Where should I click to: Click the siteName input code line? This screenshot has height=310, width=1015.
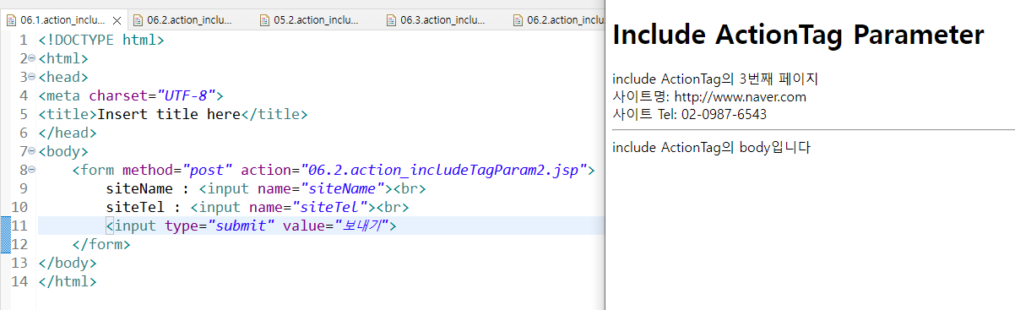pos(266,189)
